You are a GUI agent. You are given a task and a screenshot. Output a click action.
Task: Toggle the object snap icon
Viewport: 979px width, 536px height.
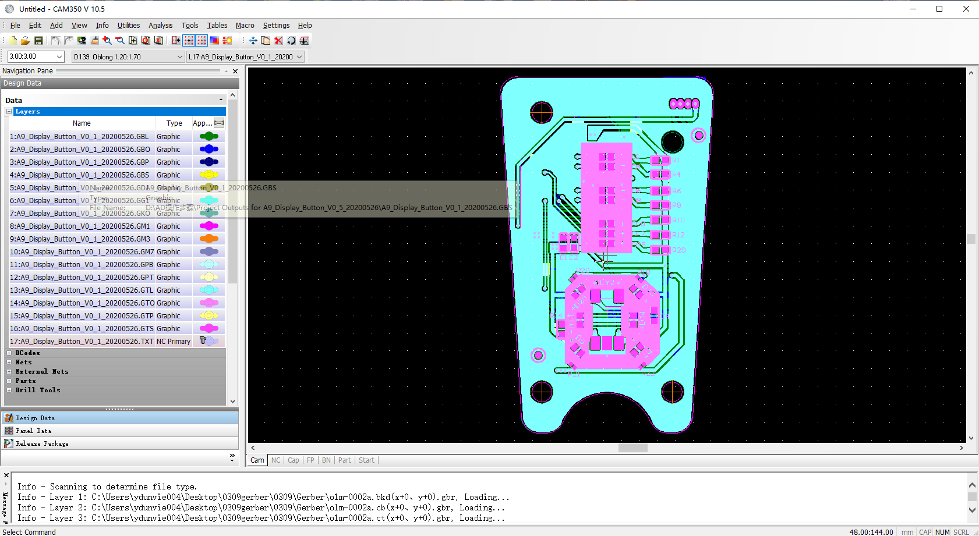[x=176, y=40]
